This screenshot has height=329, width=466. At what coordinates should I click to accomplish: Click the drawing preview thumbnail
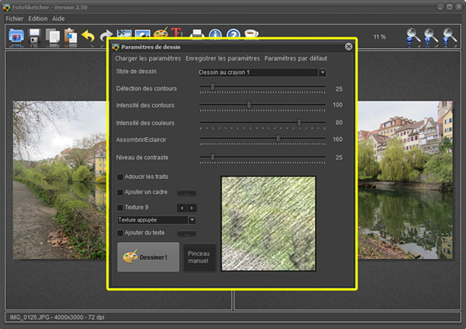click(268, 223)
